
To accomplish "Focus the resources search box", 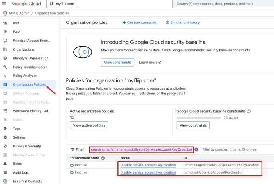I will [223, 4].
